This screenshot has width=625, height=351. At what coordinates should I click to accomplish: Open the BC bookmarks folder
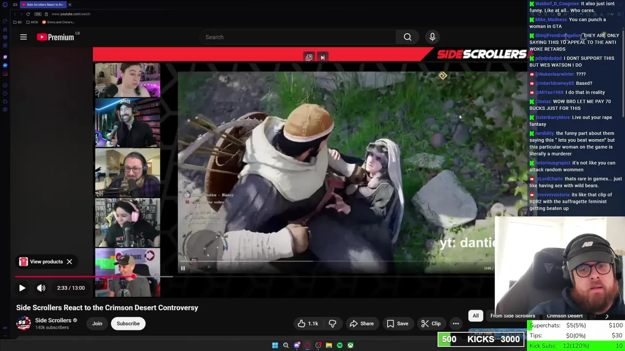[x=18, y=22]
